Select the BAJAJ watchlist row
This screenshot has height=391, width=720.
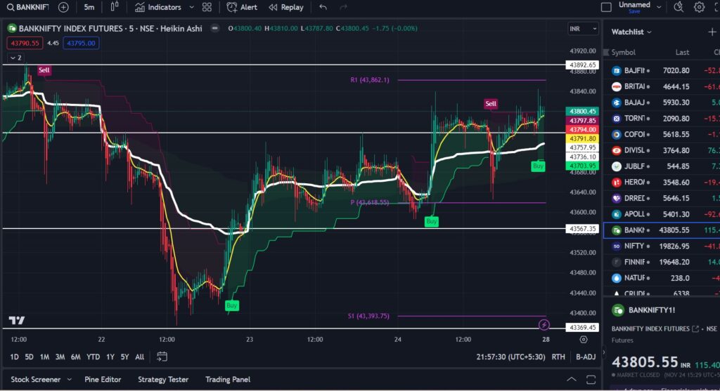point(661,102)
